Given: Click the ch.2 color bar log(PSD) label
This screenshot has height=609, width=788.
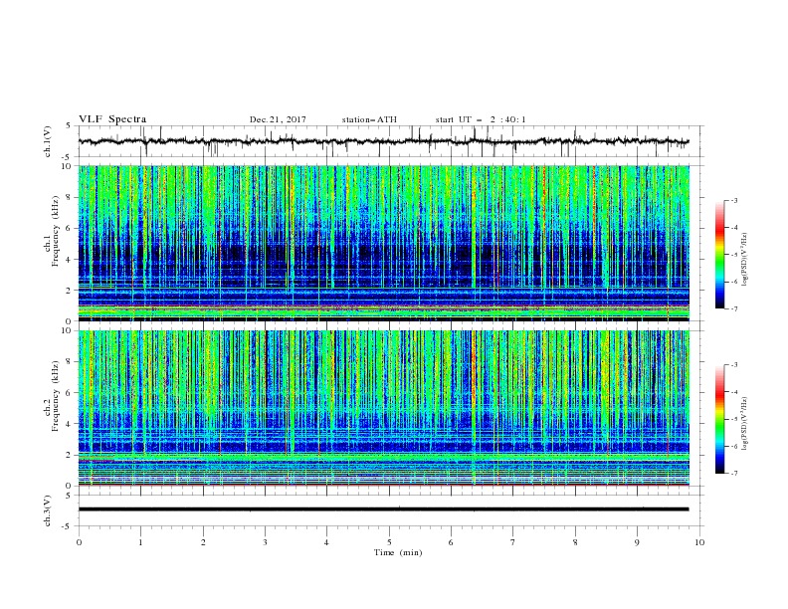Looking at the screenshot, I should pos(745,423).
